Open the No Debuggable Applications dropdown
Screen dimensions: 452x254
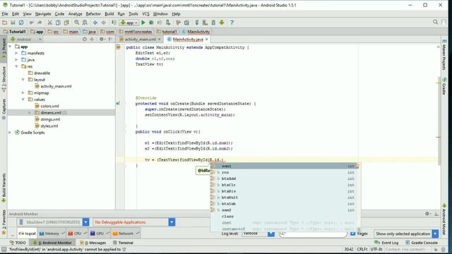[x=172, y=222]
